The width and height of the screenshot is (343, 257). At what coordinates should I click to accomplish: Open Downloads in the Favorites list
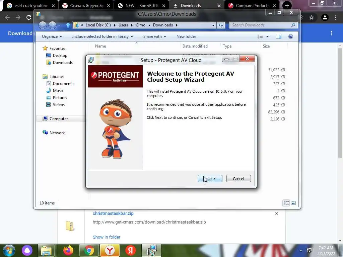click(63, 63)
